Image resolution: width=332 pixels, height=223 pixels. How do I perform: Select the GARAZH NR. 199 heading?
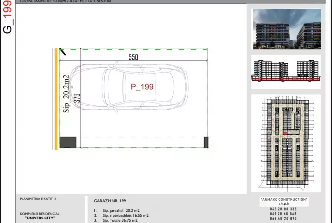point(110,201)
